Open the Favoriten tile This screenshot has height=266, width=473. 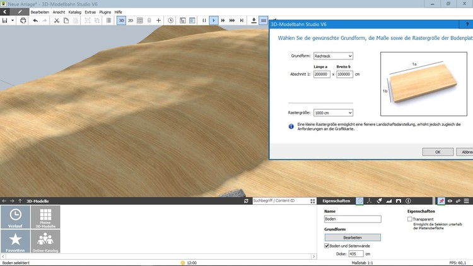click(x=15, y=241)
